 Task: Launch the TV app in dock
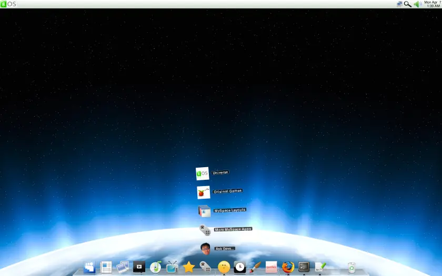(172, 267)
